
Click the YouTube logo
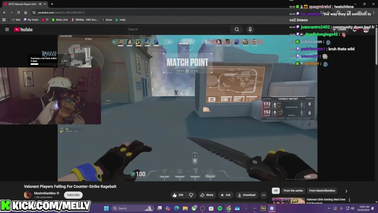pyautogui.click(x=23, y=29)
